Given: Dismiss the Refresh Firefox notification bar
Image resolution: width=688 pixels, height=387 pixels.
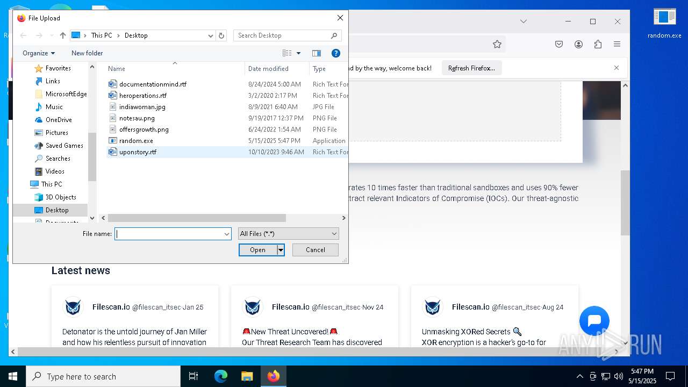Looking at the screenshot, I should 617,68.
